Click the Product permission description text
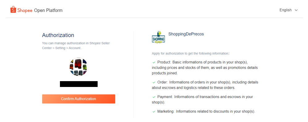308x122 pixels. coord(205,68)
